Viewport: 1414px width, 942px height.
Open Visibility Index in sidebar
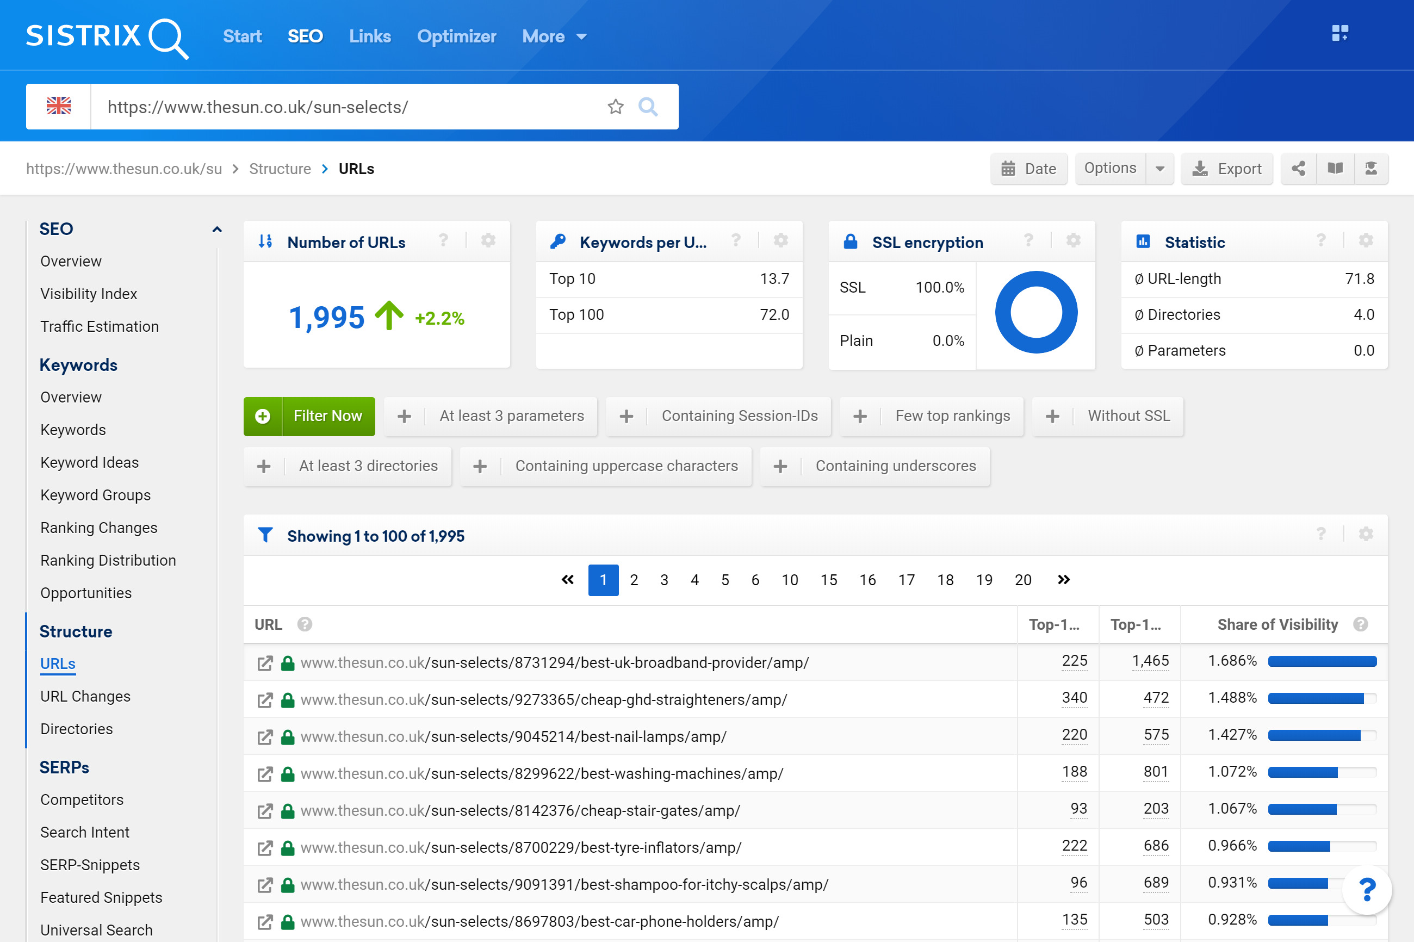tap(89, 294)
